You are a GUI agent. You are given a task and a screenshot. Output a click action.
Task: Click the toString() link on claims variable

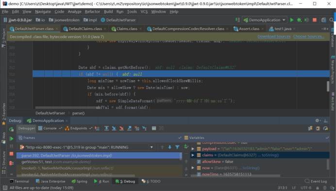(x=270, y=155)
